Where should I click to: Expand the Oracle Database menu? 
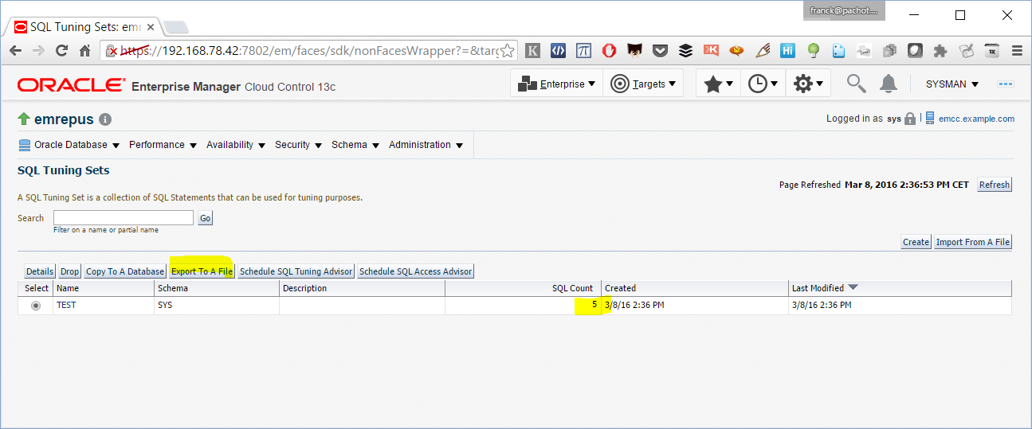coord(69,145)
